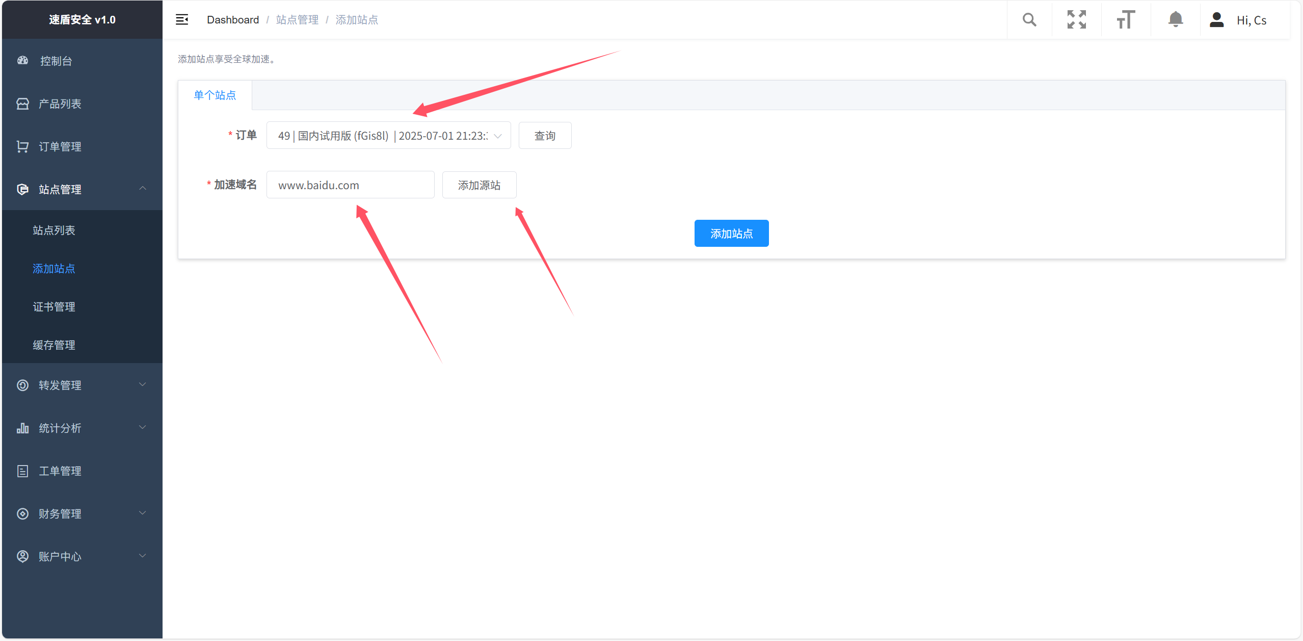
Task: Collapse sidebar using hamburger menu icon
Action: click(x=182, y=20)
